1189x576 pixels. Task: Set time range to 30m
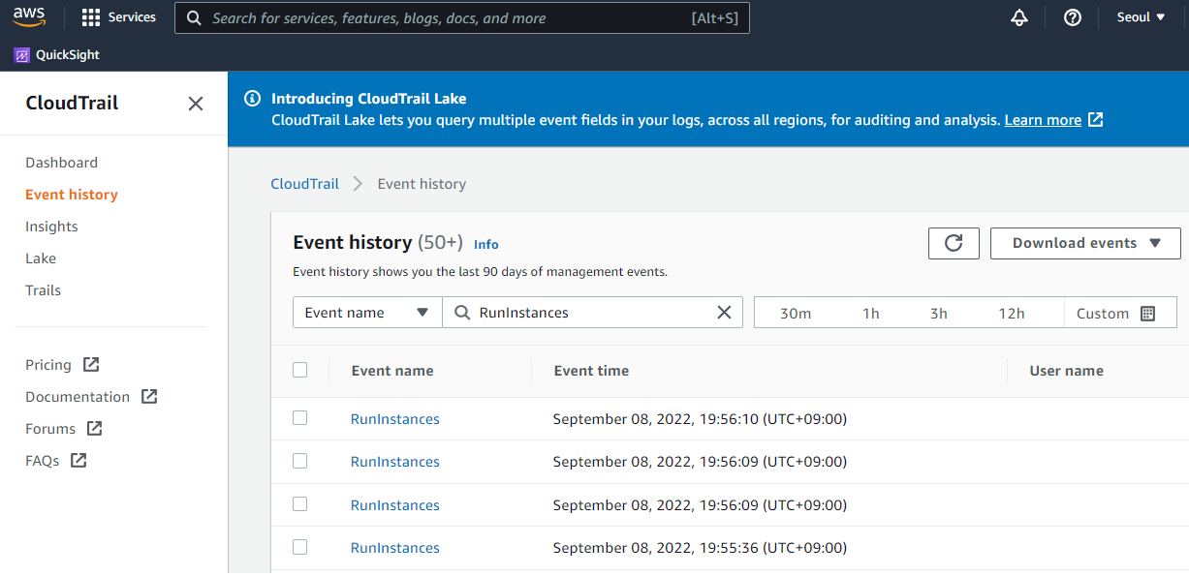(796, 314)
